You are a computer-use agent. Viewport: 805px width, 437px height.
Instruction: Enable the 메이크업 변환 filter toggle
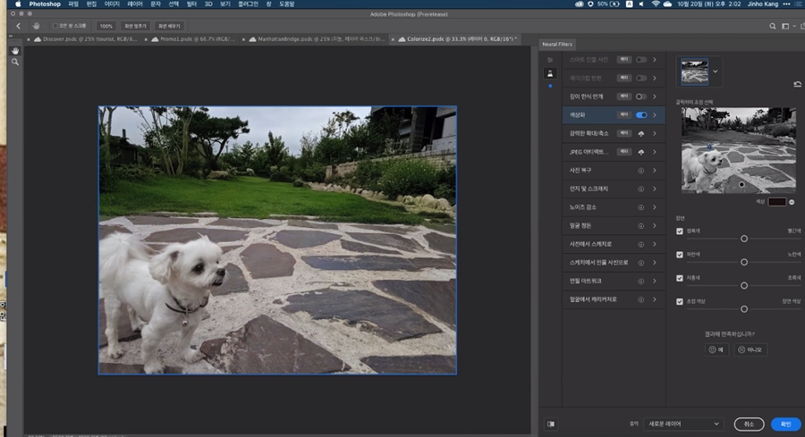640,78
